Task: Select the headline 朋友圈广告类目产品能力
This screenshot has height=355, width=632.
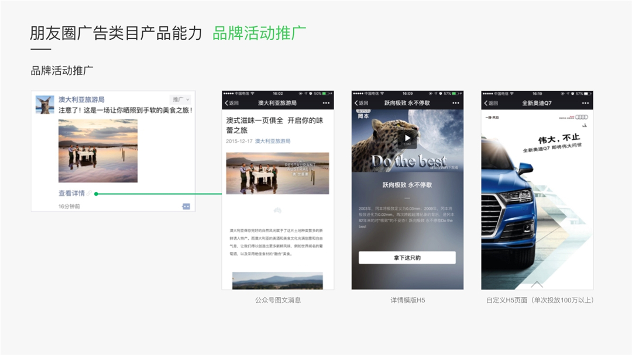Action: (116, 33)
